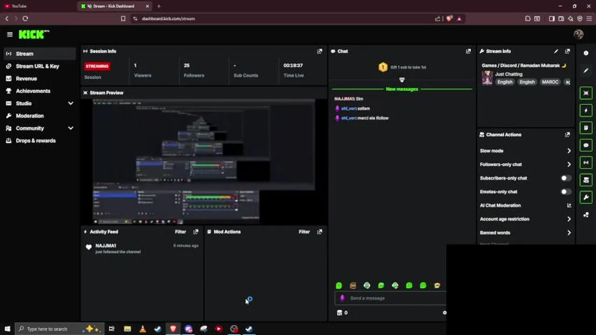The image size is (596, 335).
Task: Open Drops & rewards page
Action: coord(39,141)
